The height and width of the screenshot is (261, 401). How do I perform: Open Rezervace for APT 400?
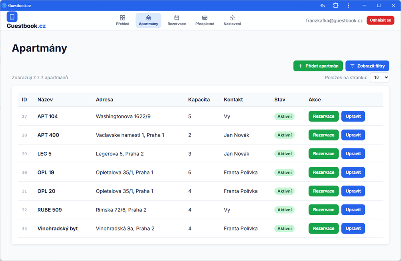coord(324,135)
